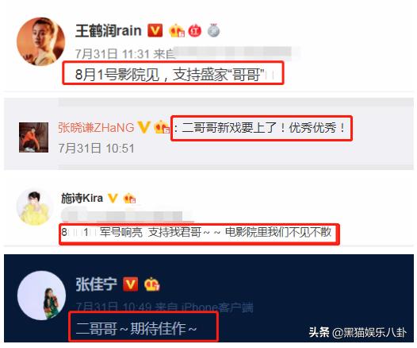Click the crown member icon next to 张佳宁
Viewport: 417px width, 348px height.
coord(152,284)
